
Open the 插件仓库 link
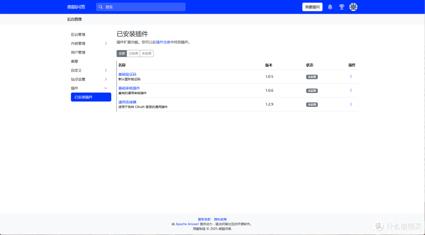click(163, 42)
